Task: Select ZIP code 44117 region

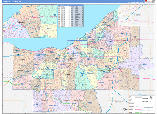Action: point(109,25)
